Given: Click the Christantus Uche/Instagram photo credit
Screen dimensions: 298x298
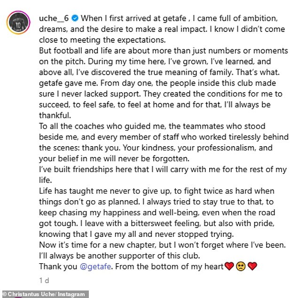Looking at the screenshot, I should tap(45, 294).
